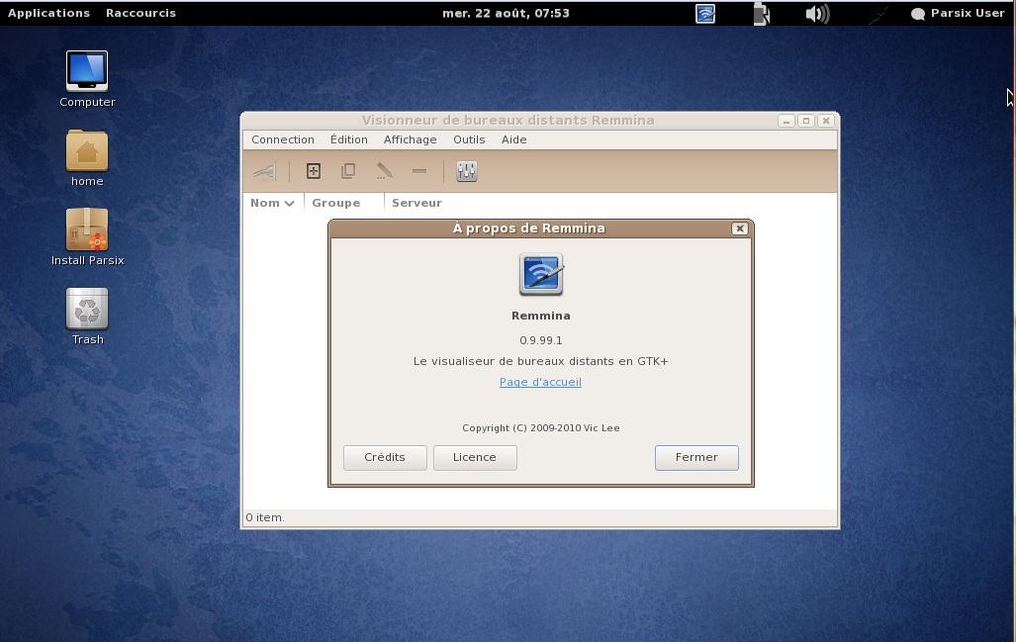This screenshot has width=1016, height=642.
Task: Click the Crédits button
Action: 385,457
